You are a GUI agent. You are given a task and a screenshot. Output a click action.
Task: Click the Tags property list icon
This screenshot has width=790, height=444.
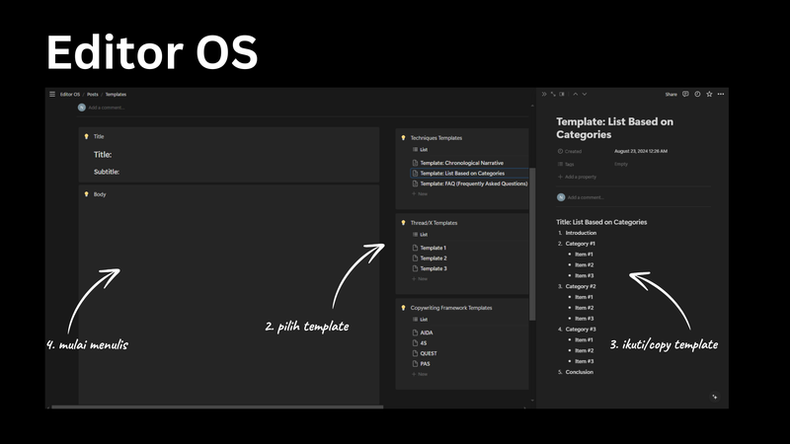point(560,164)
